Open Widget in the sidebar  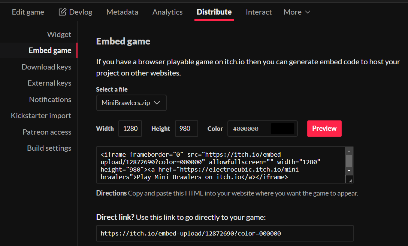coord(59,34)
